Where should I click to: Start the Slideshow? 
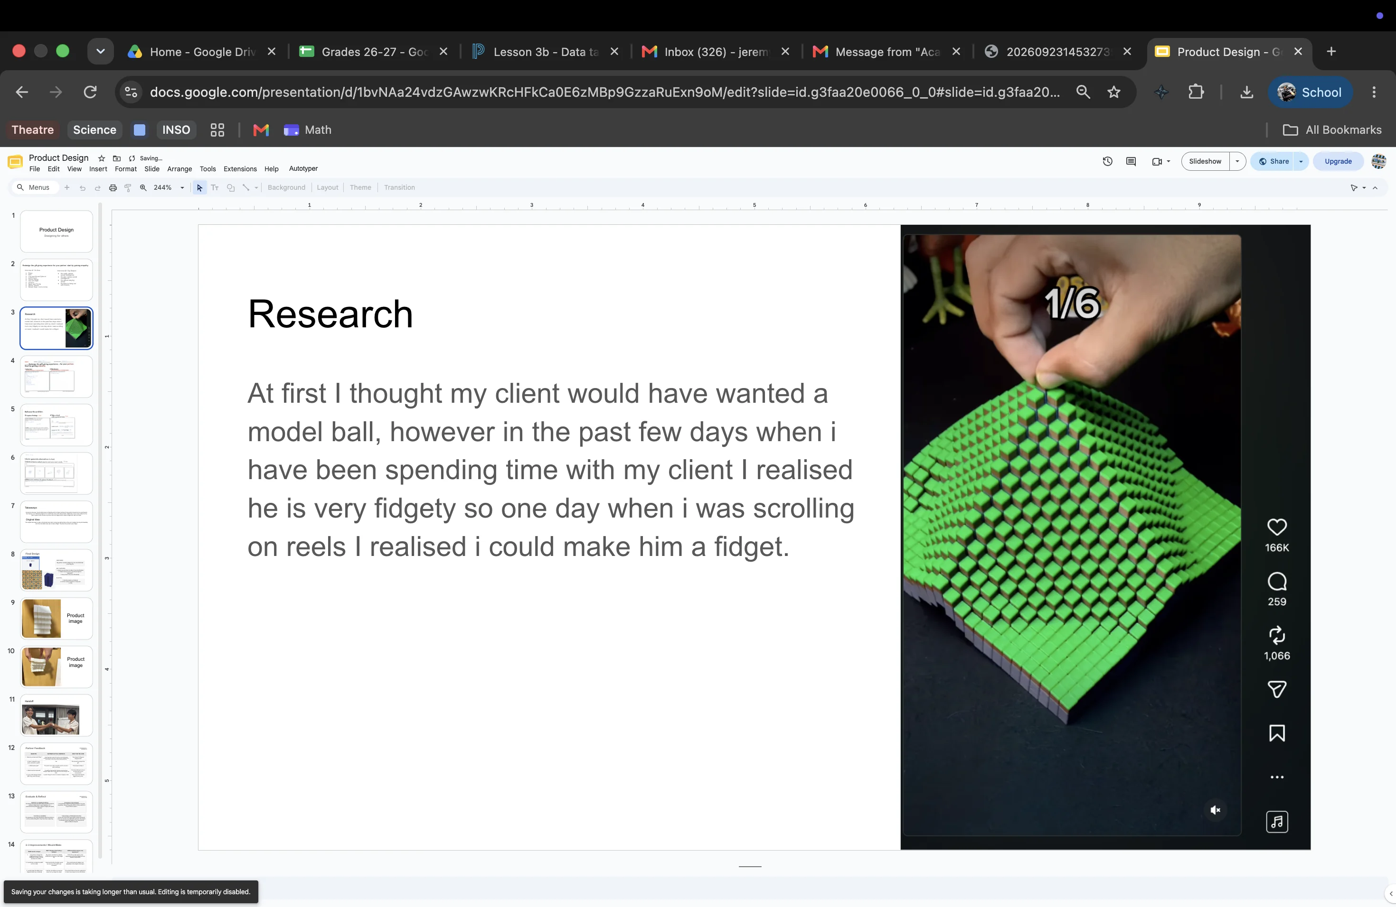[1206, 161]
